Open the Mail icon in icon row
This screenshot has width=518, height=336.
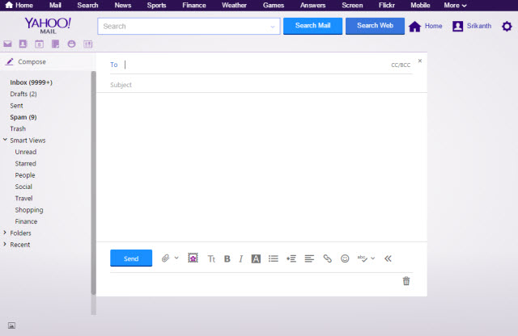pyautogui.click(x=7, y=44)
